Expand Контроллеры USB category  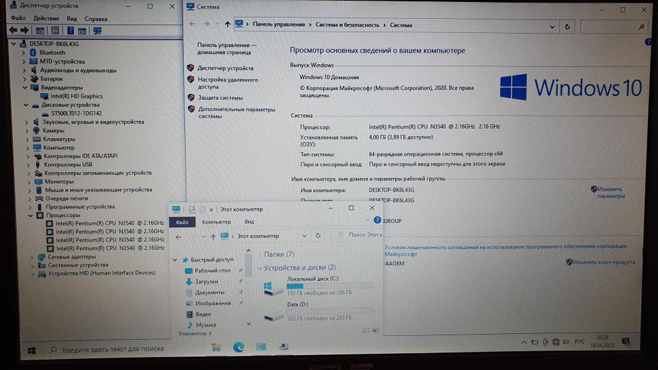pyautogui.click(x=28, y=165)
